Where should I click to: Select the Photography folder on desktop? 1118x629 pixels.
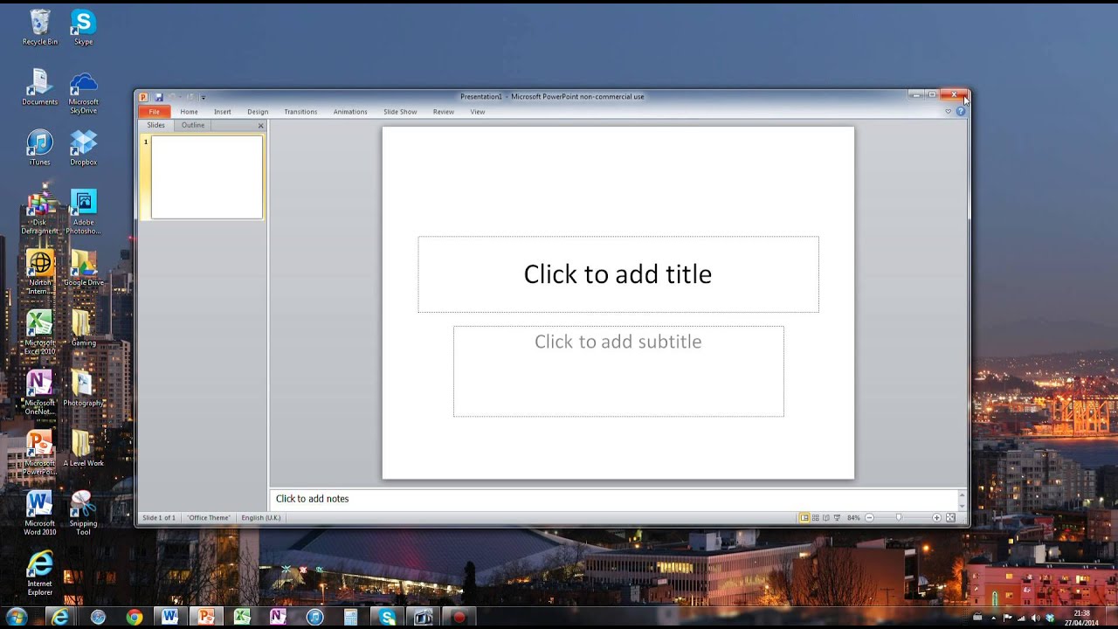(x=83, y=389)
